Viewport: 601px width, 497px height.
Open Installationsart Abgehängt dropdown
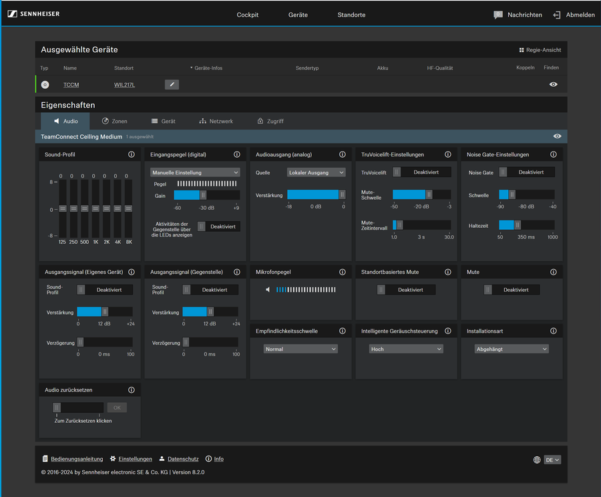tap(512, 349)
